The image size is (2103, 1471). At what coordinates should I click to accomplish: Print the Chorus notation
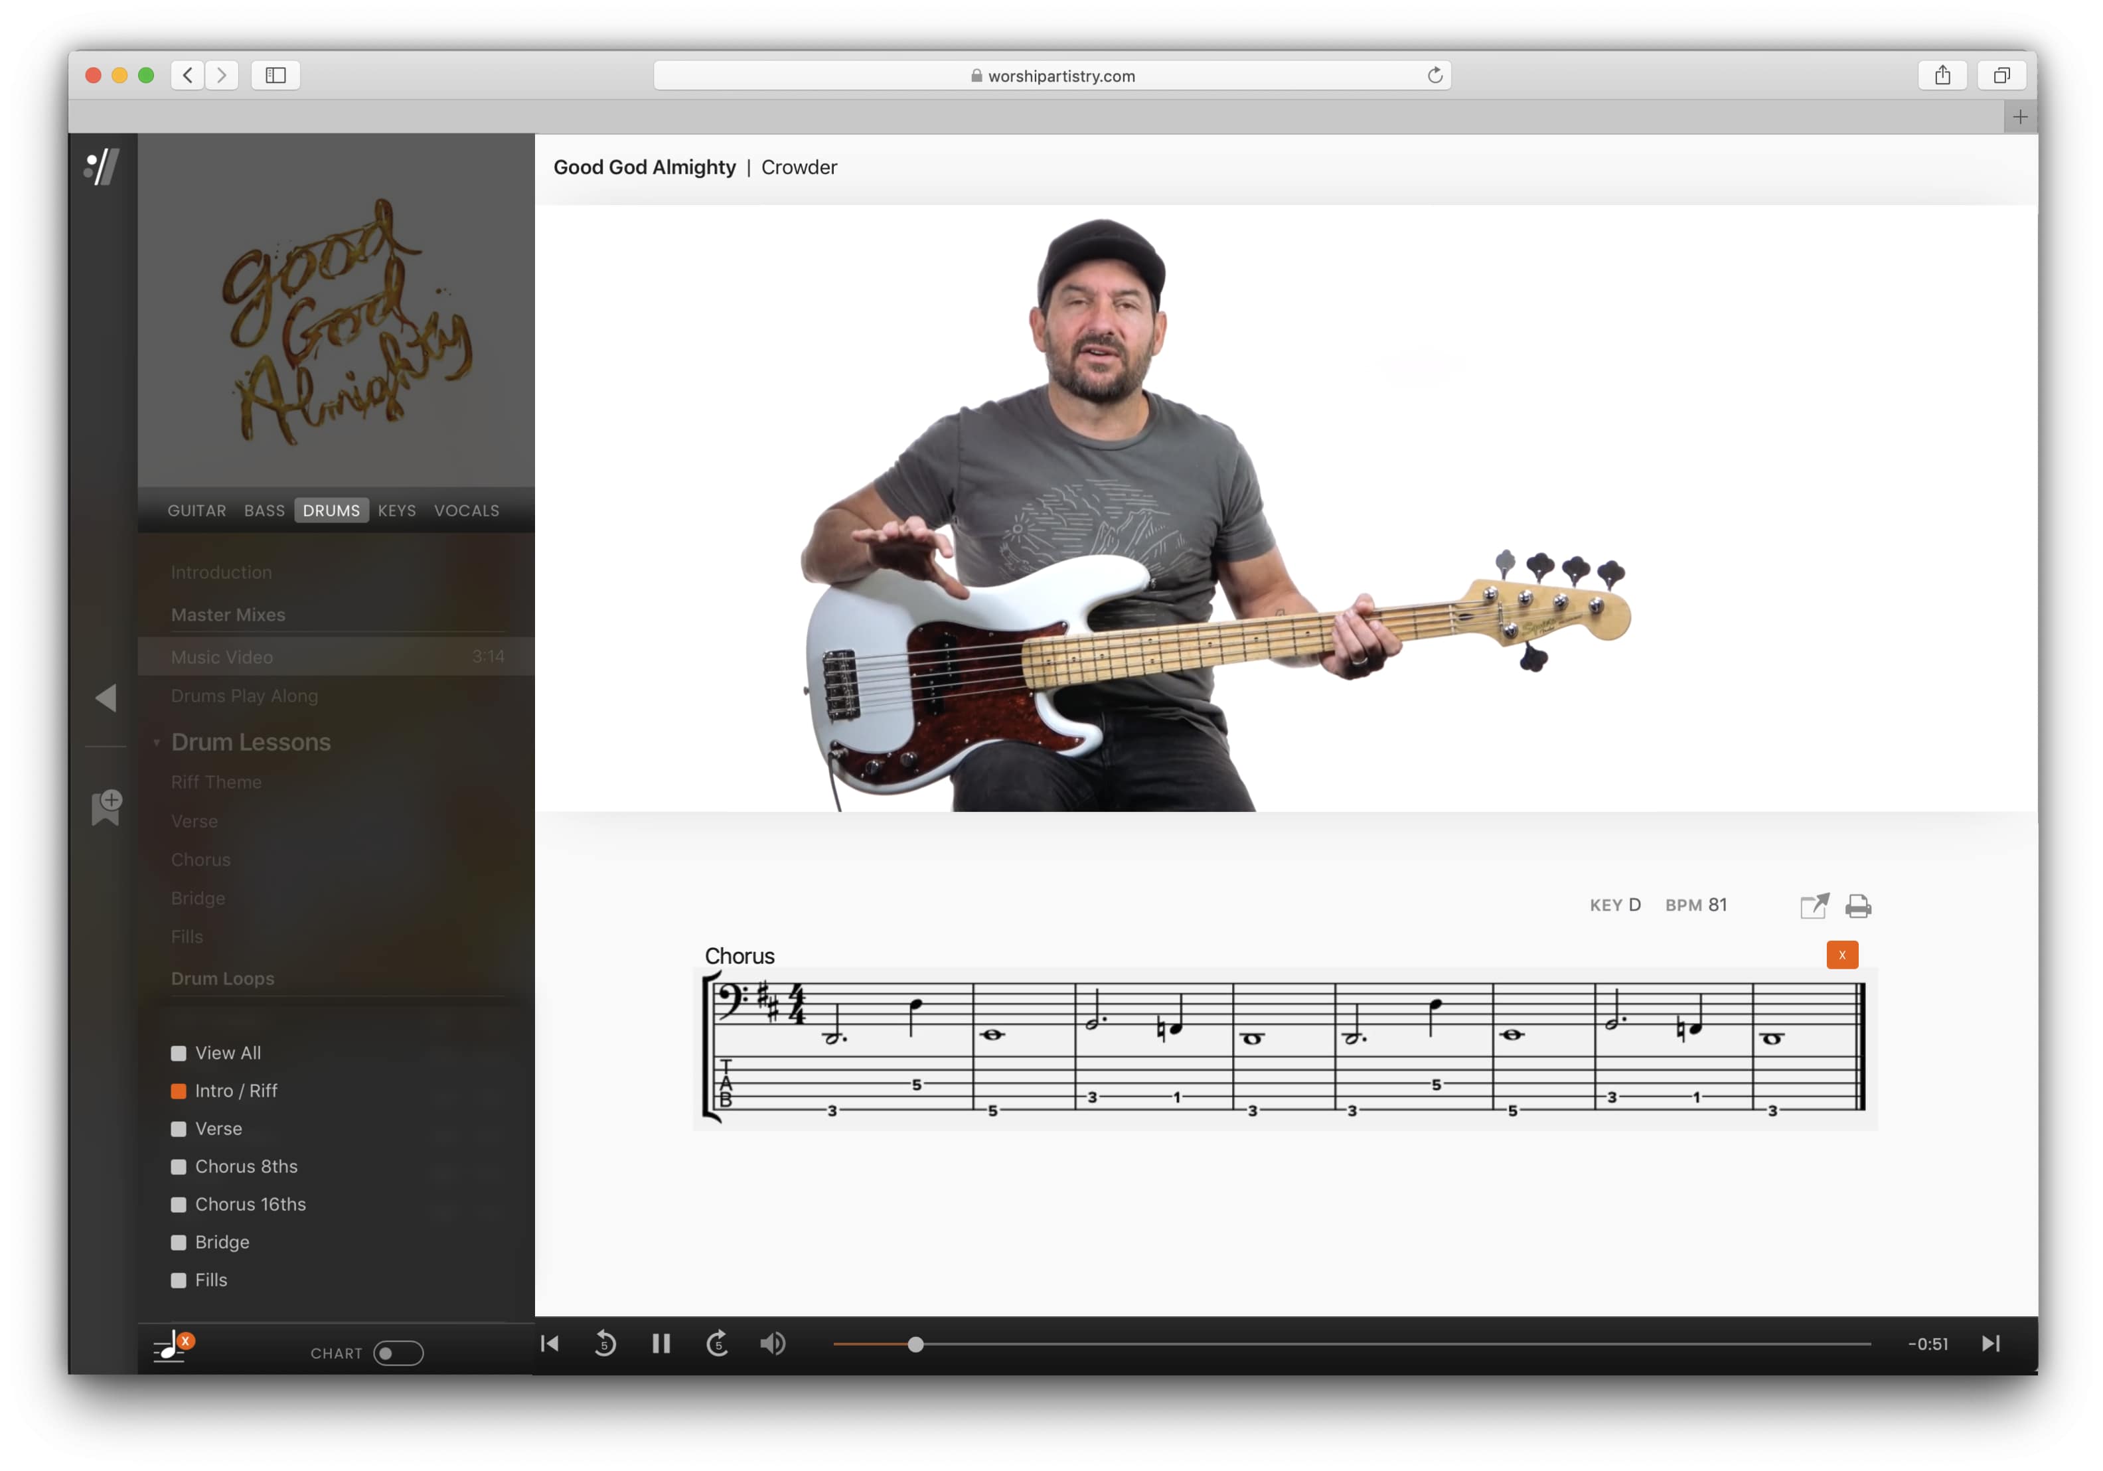pos(1857,906)
